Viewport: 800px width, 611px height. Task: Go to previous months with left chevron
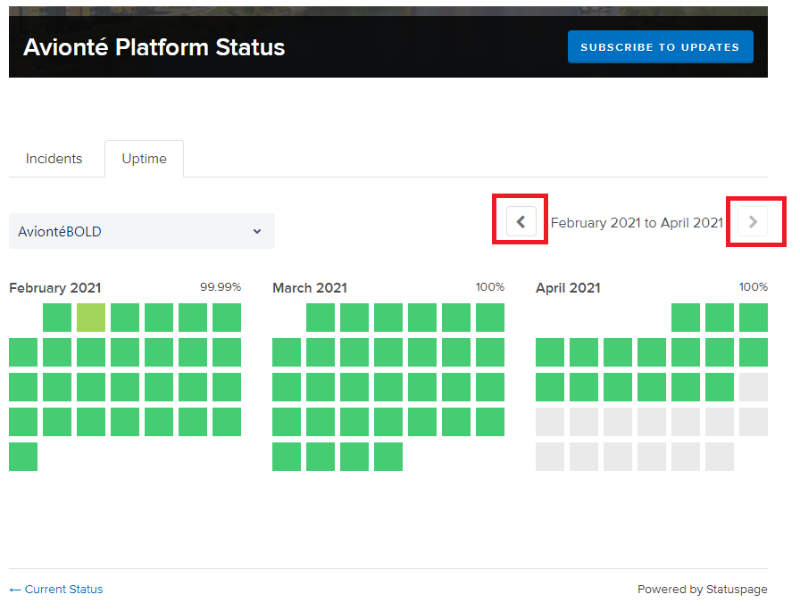521,222
